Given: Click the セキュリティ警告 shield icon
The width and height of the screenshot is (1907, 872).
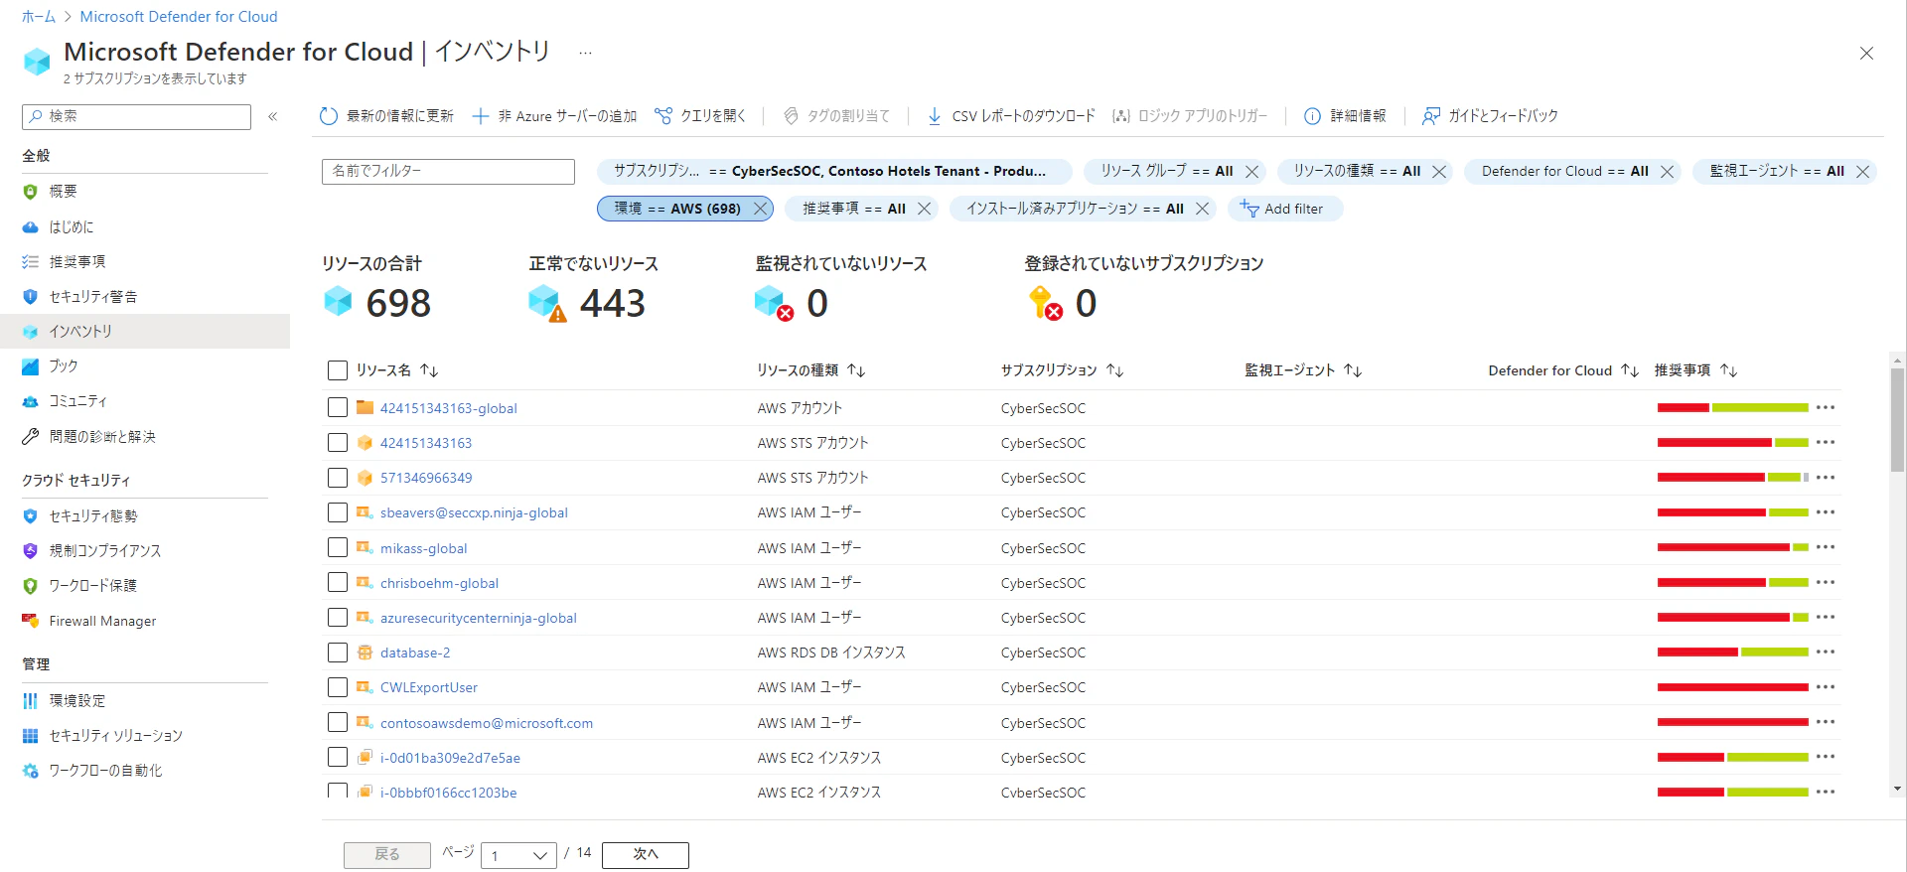Looking at the screenshot, I should 31,297.
